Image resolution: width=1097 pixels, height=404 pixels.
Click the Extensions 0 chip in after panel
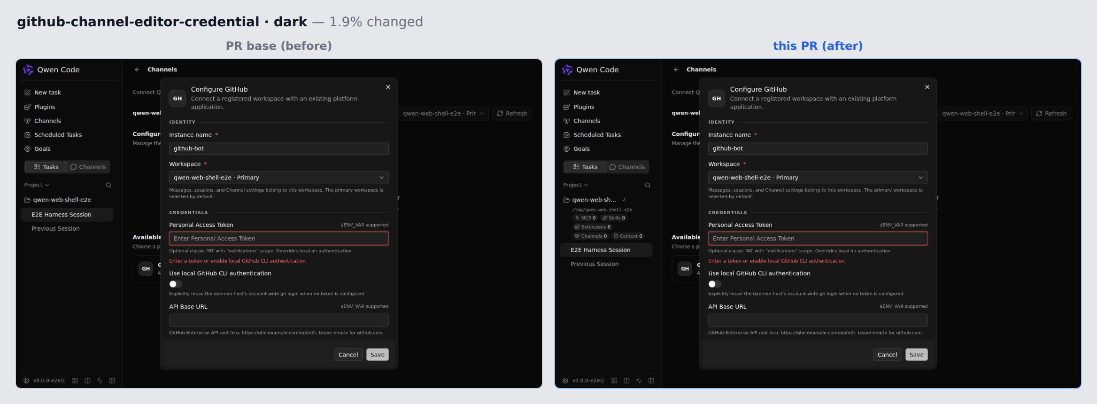[x=593, y=227]
